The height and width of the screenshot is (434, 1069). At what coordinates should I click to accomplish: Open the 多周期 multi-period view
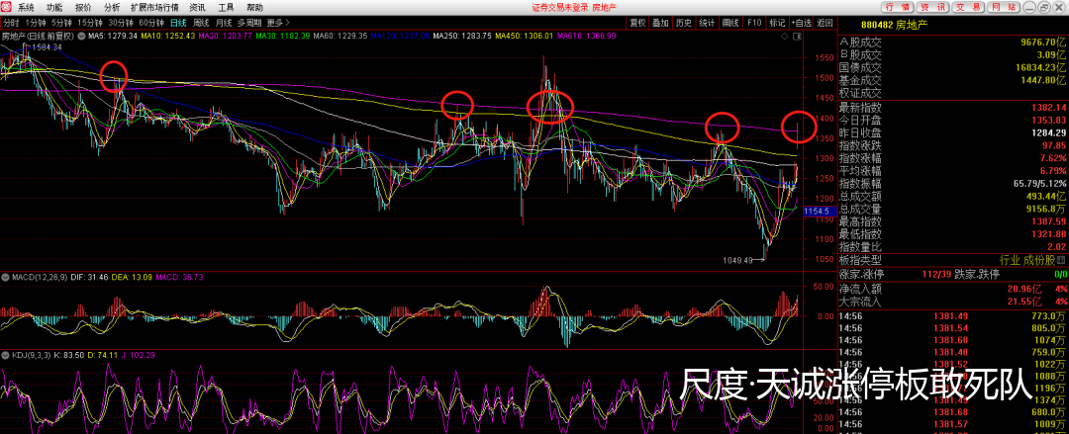[x=249, y=22]
